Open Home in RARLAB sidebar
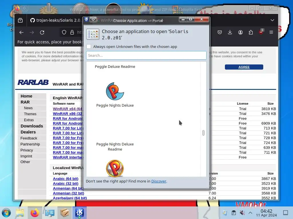293x219 pixels. (x=26, y=96)
